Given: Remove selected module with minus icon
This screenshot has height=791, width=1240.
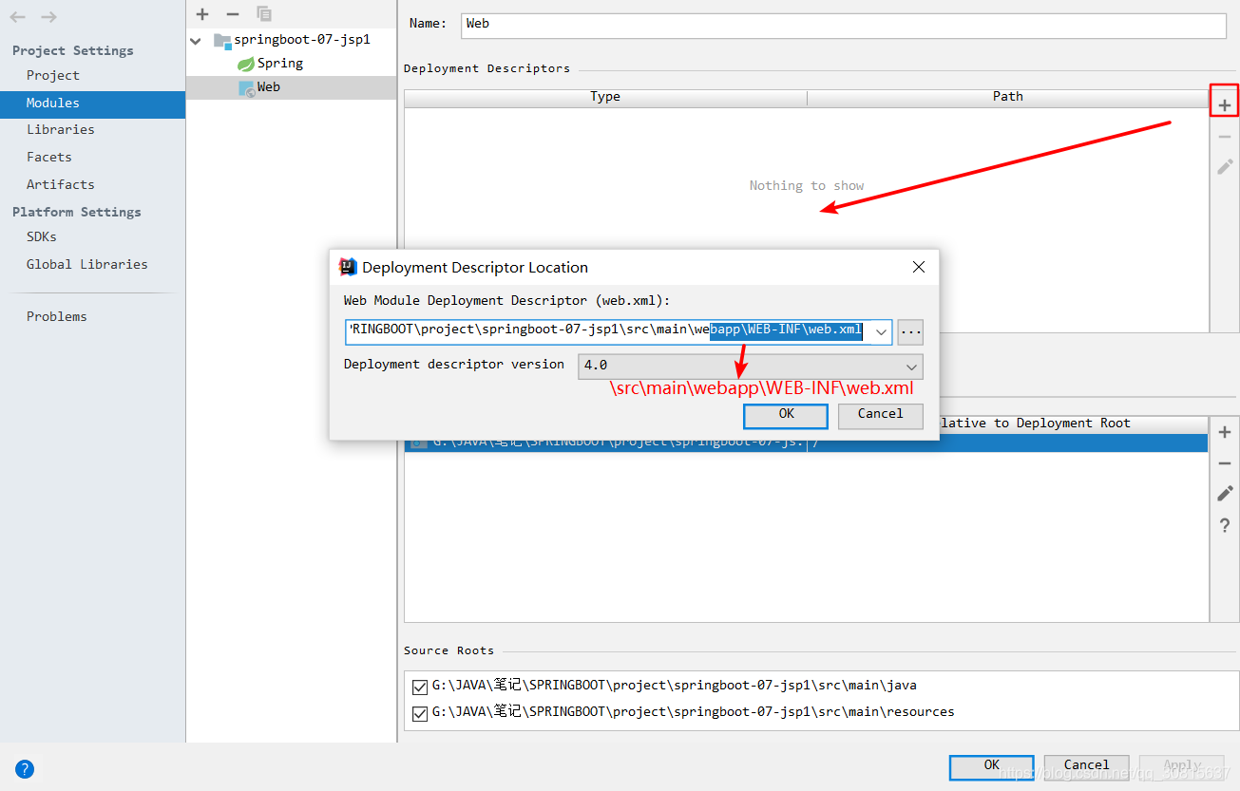Looking at the screenshot, I should (233, 13).
